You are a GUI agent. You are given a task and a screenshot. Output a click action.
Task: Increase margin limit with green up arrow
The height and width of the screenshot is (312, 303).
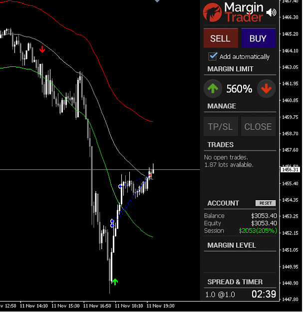coord(213,88)
